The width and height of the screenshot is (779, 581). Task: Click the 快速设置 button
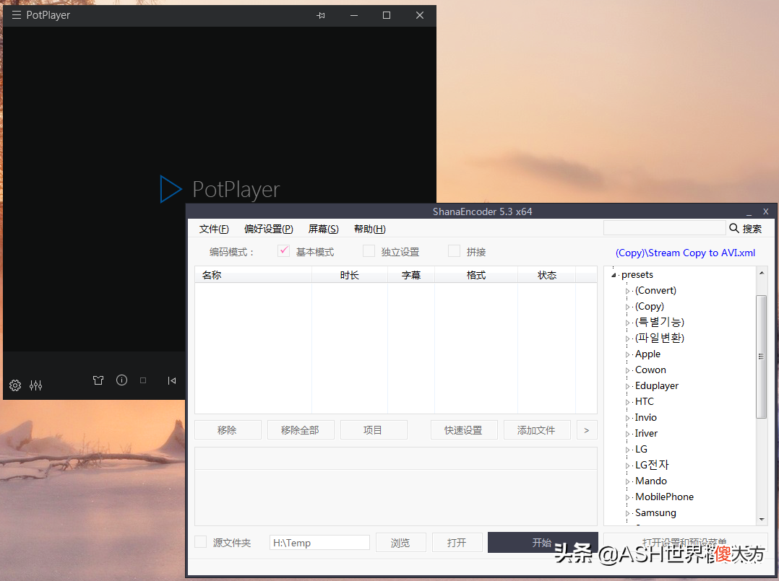click(x=464, y=429)
